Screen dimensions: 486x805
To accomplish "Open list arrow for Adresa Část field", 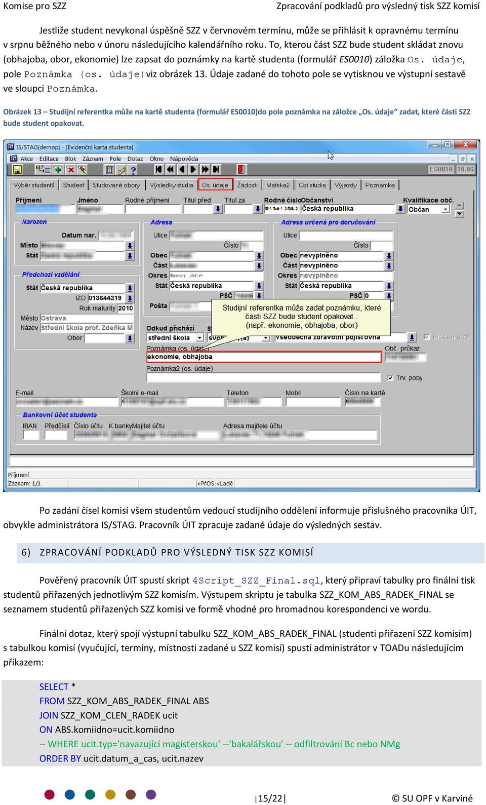I will click(259, 265).
